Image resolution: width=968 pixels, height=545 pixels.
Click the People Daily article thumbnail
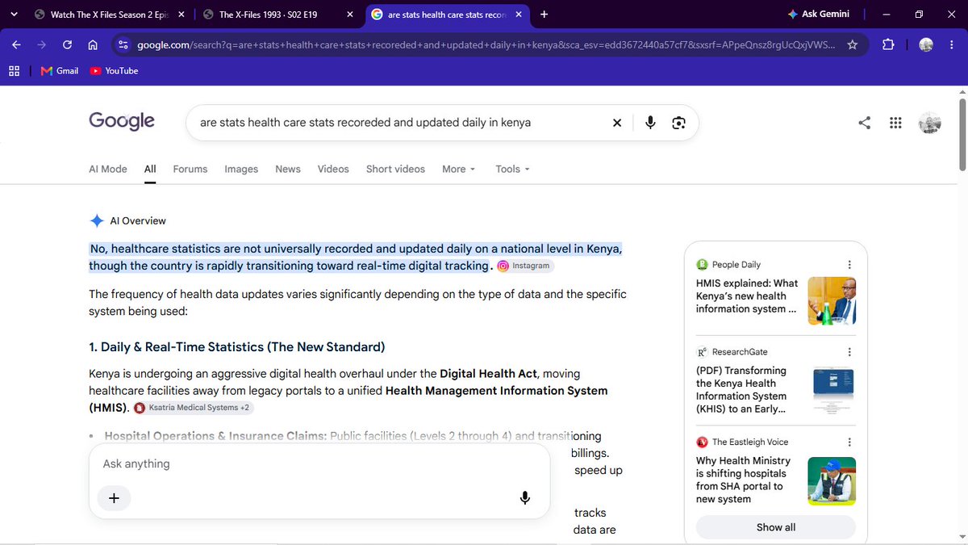point(832,300)
